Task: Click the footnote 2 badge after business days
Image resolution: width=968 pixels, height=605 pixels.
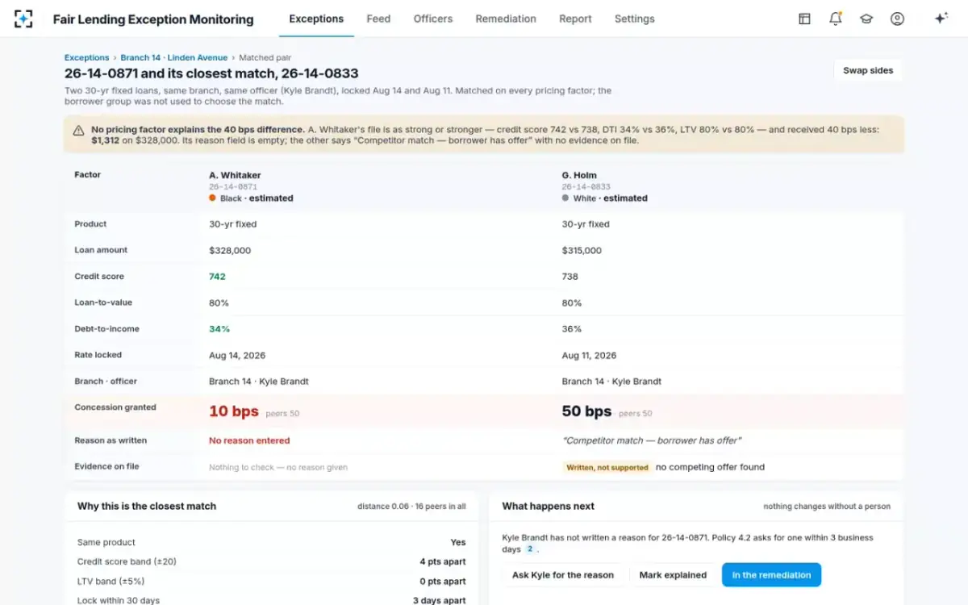Action: coord(530,549)
